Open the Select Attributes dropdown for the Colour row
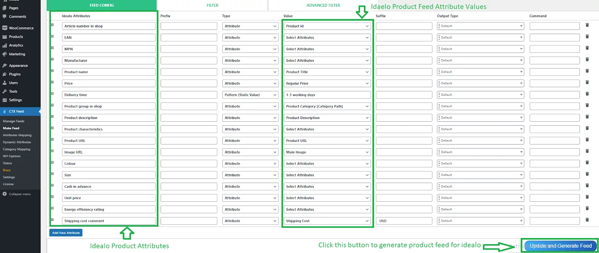 [327, 164]
